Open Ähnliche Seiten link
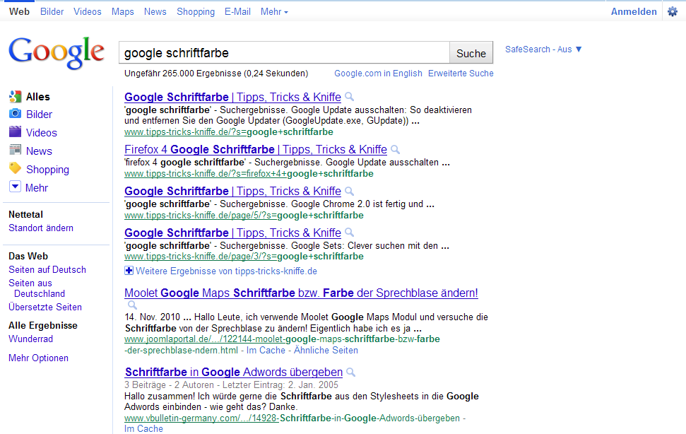The image size is (686, 434). coord(326,351)
